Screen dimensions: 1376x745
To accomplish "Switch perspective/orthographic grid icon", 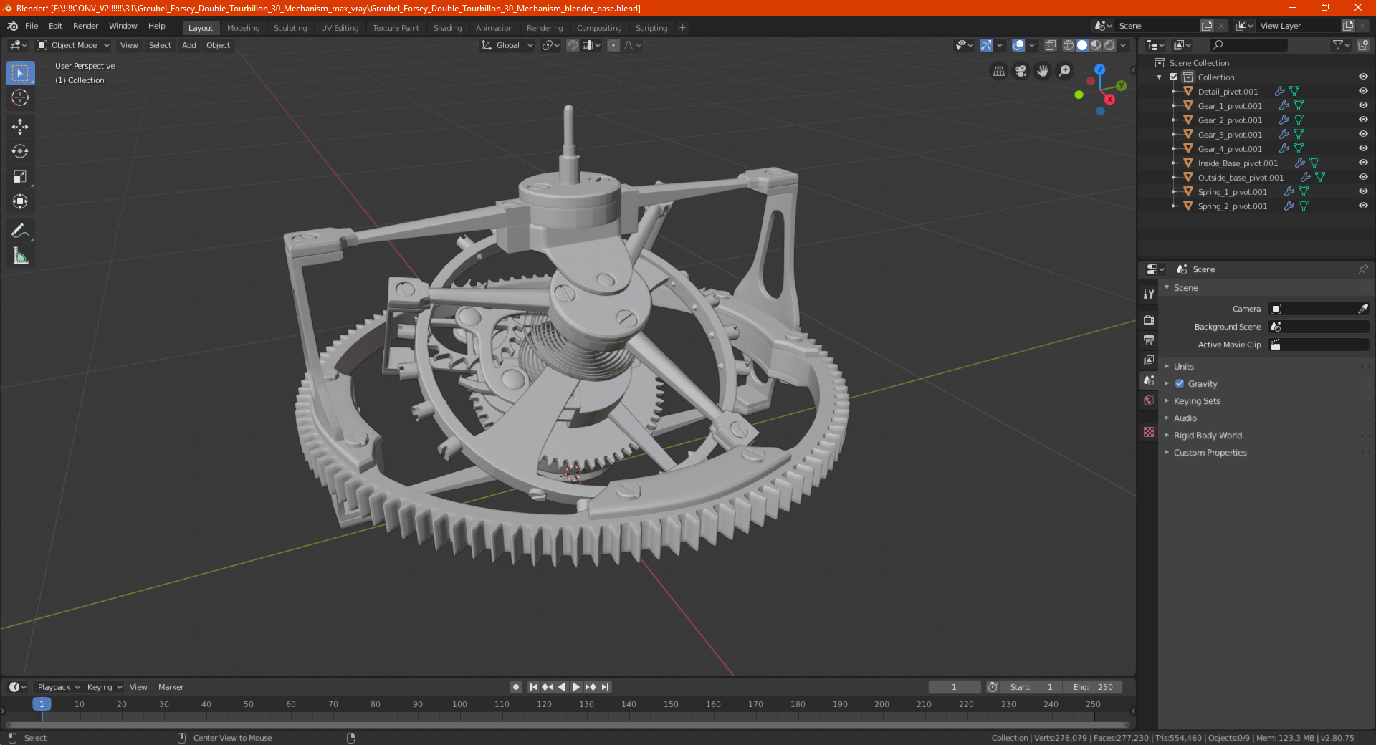I will pyautogui.click(x=998, y=71).
